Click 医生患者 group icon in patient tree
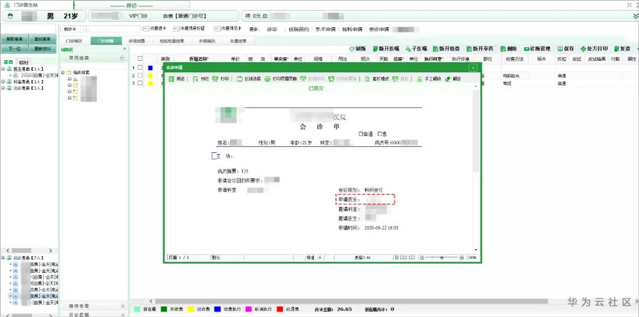The image size is (639, 317). [9, 70]
